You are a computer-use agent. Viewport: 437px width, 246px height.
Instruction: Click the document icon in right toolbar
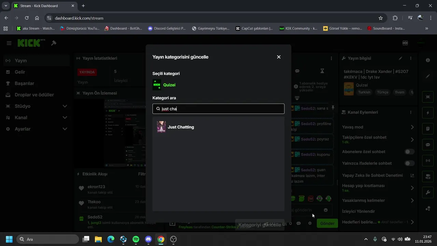coord(428,129)
